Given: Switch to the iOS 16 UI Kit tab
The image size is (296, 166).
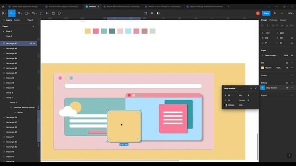Looking at the screenshot, I should pyautogui.click(x=63, y=6).
